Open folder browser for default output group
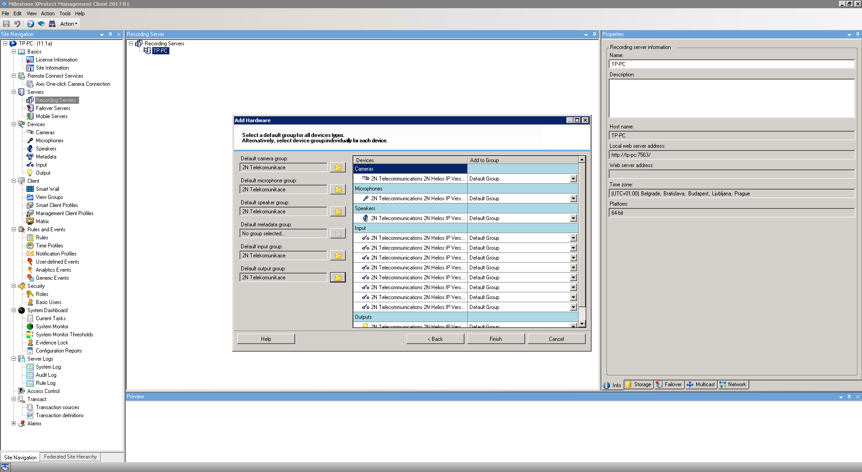Image resolution: width=862 pixels, height=472 pixels. (x=337, y=278)
